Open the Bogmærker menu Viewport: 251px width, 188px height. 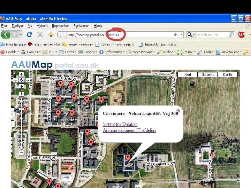point(60,25)
